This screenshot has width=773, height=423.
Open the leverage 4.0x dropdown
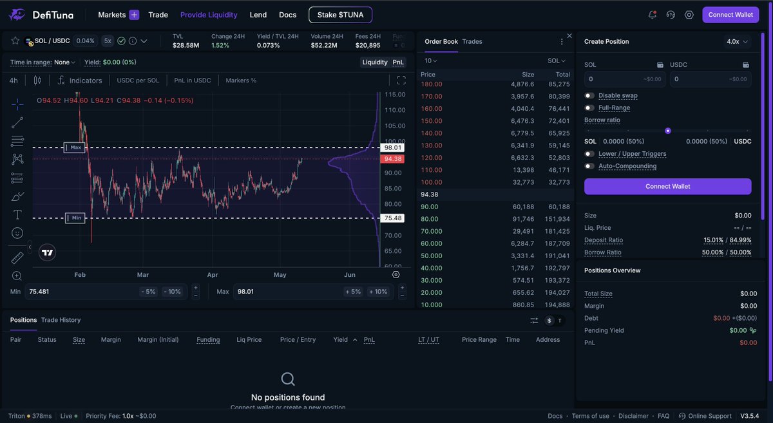(738, 41)
